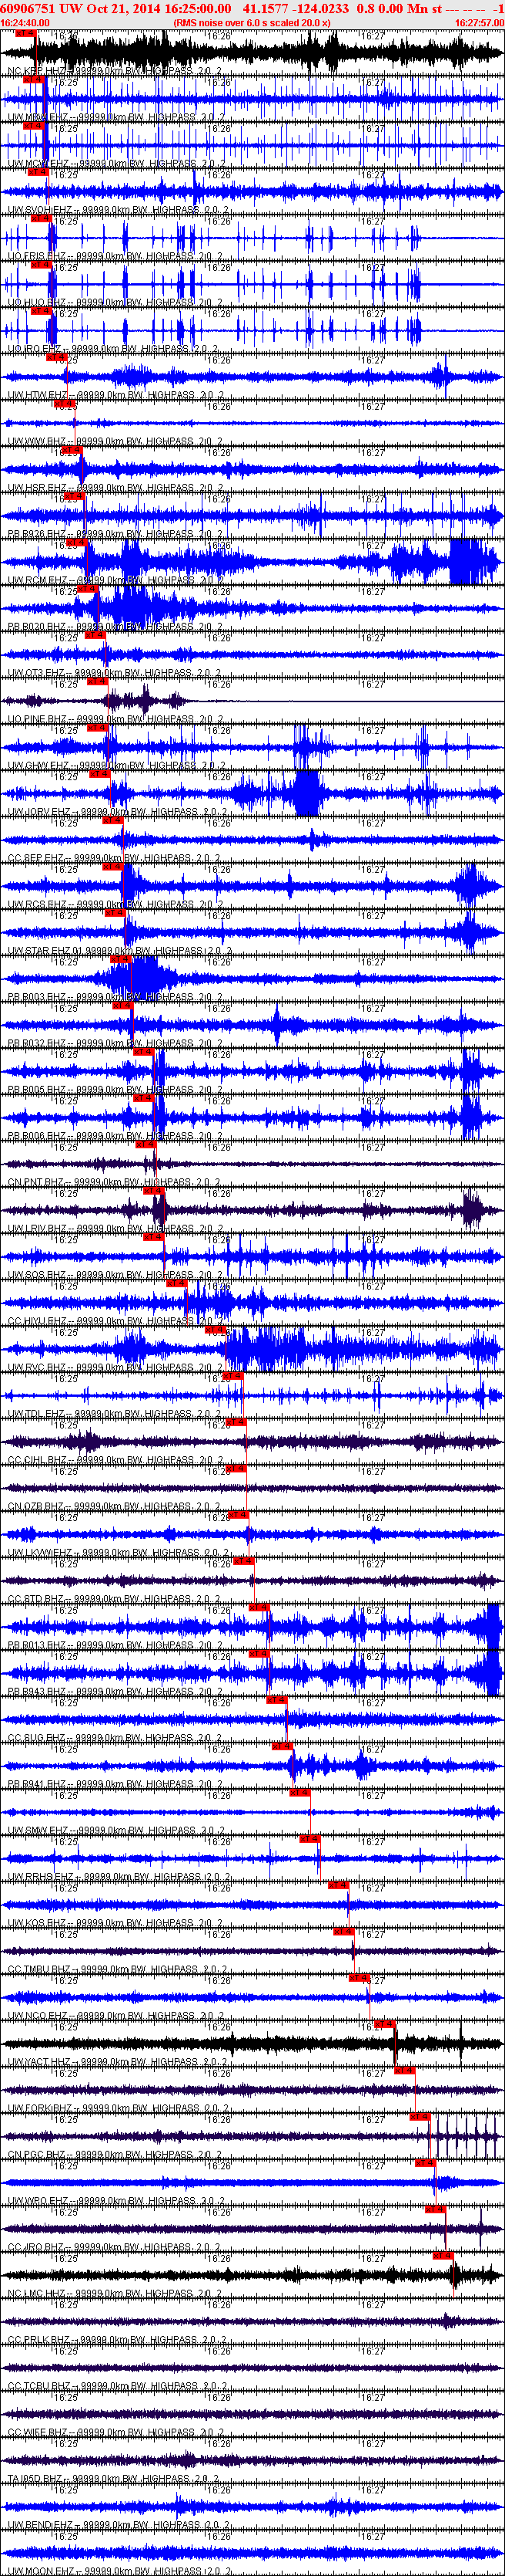Select the CC PRLK BHZ station label

tap(119, 2340)
